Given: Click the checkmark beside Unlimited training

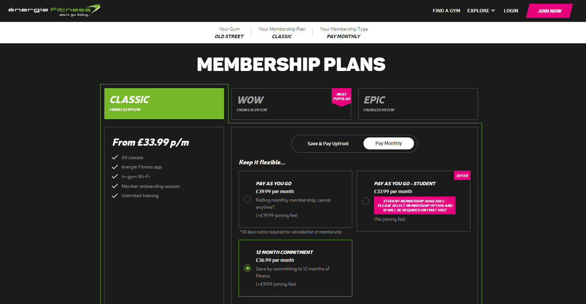Looking at the screenshot, I should [115, 195].
